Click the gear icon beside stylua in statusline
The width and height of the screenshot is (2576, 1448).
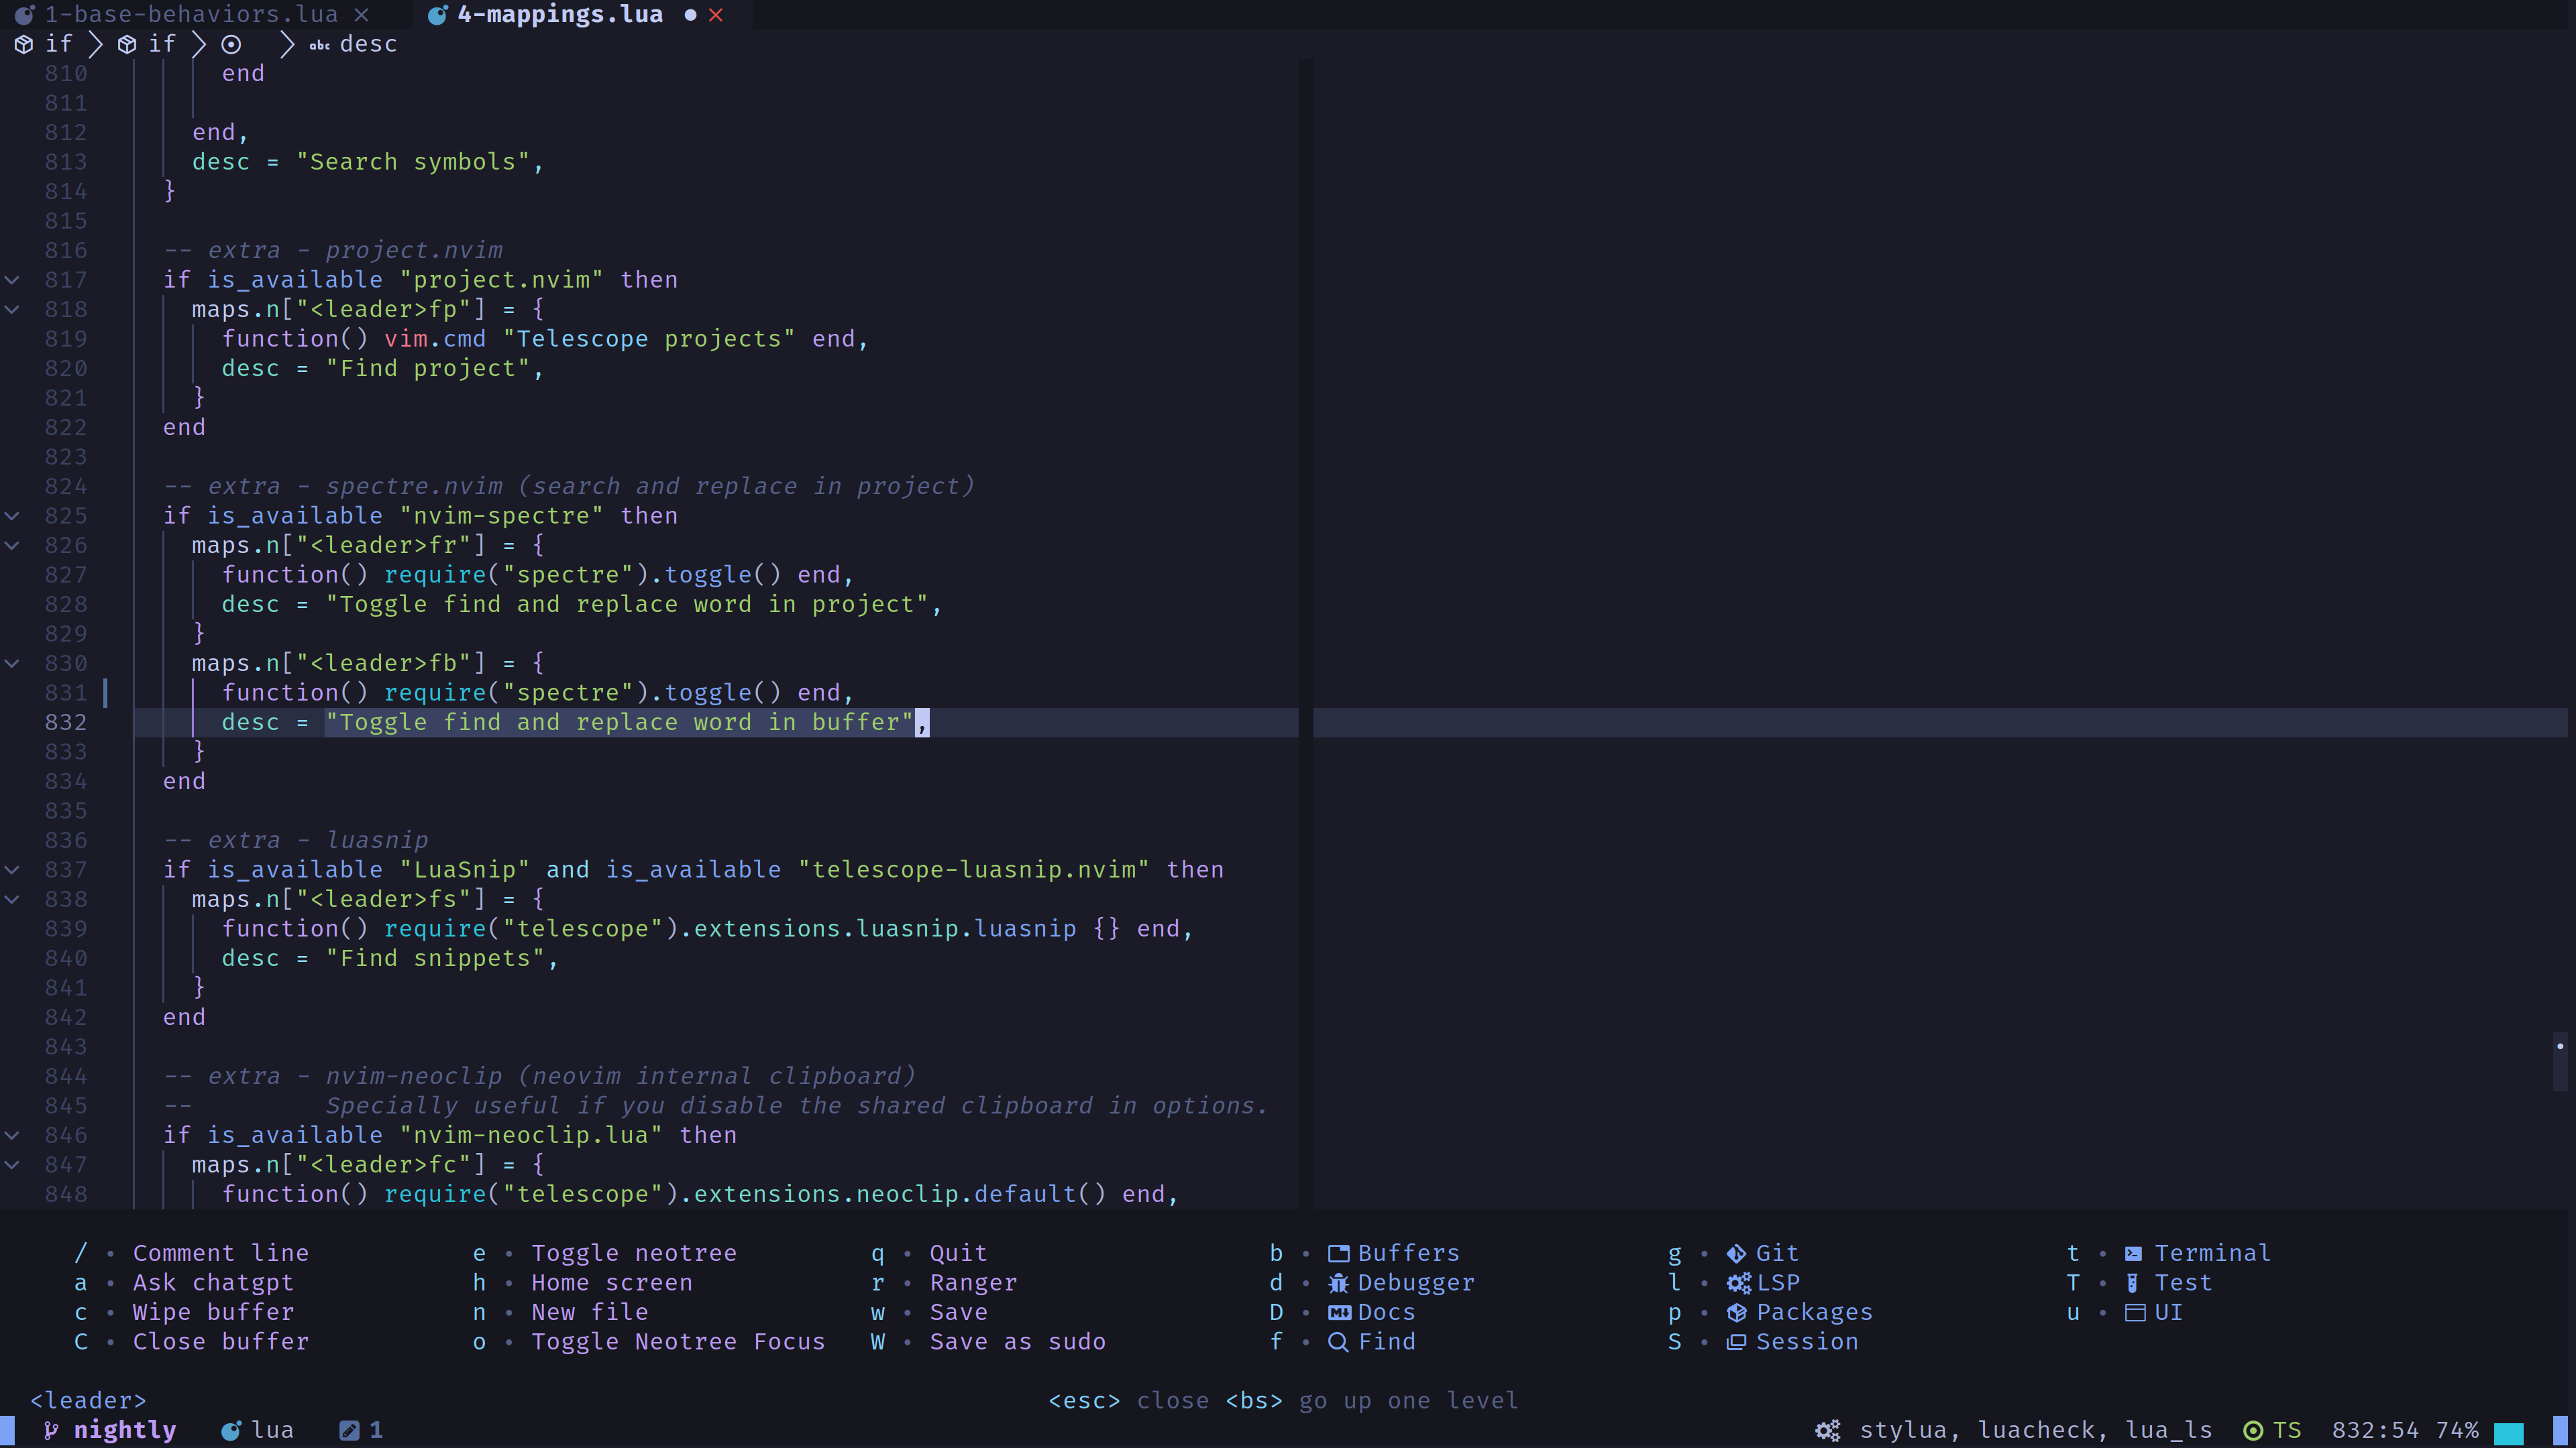1827,1429
